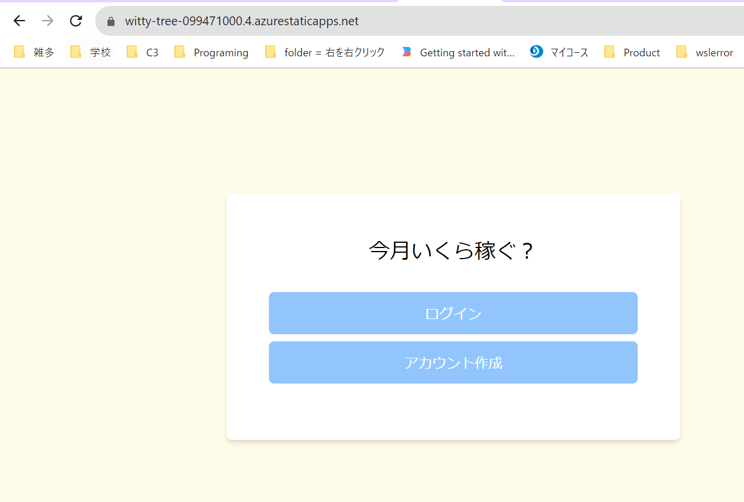Viewport: 744px width, 502px height.
Task: Click the back navigation arrow
Action: click(x=19, y=21)
